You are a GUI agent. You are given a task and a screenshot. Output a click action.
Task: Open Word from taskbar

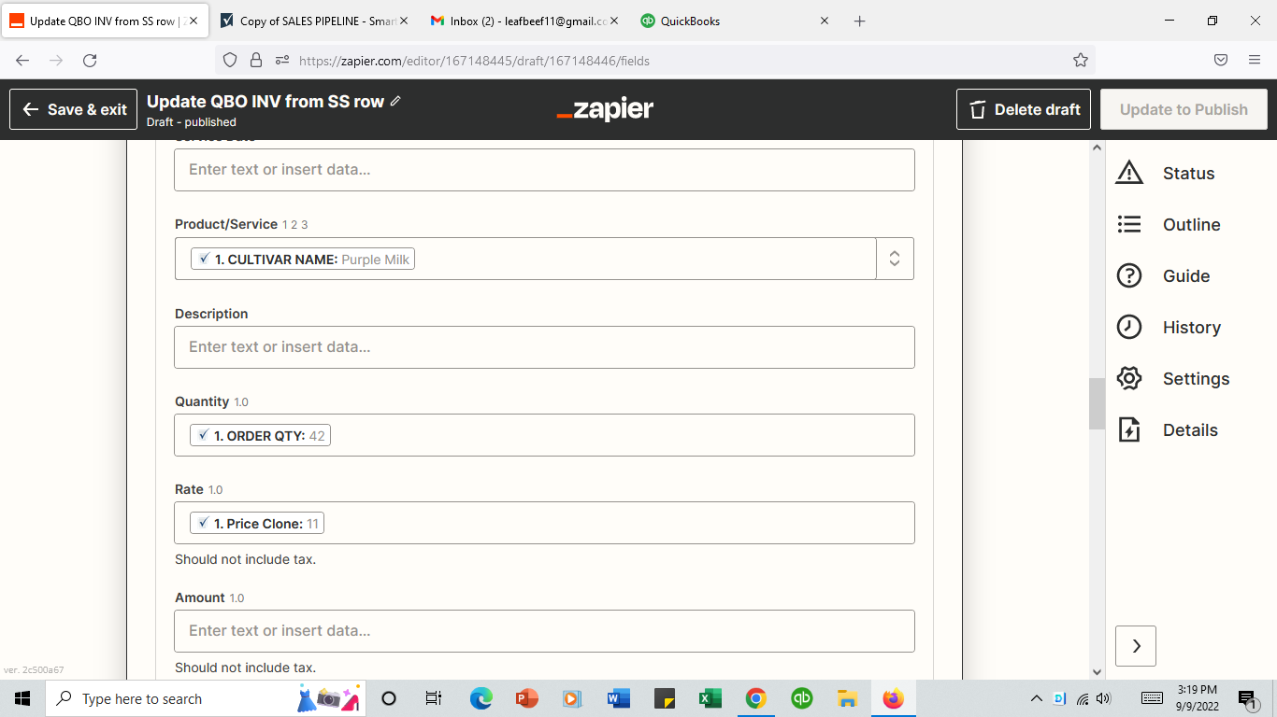(618, 698)
